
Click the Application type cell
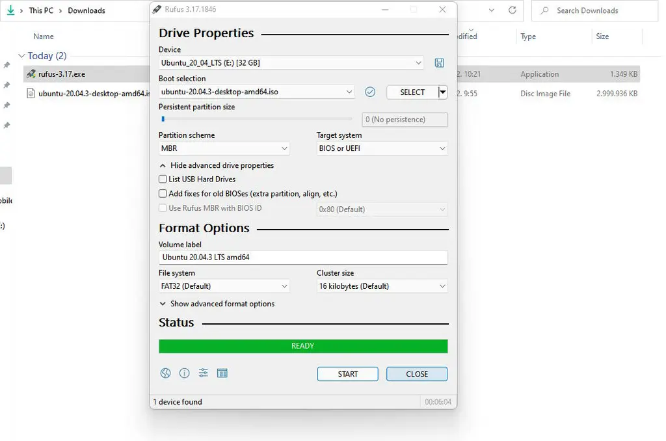point(539,74)
